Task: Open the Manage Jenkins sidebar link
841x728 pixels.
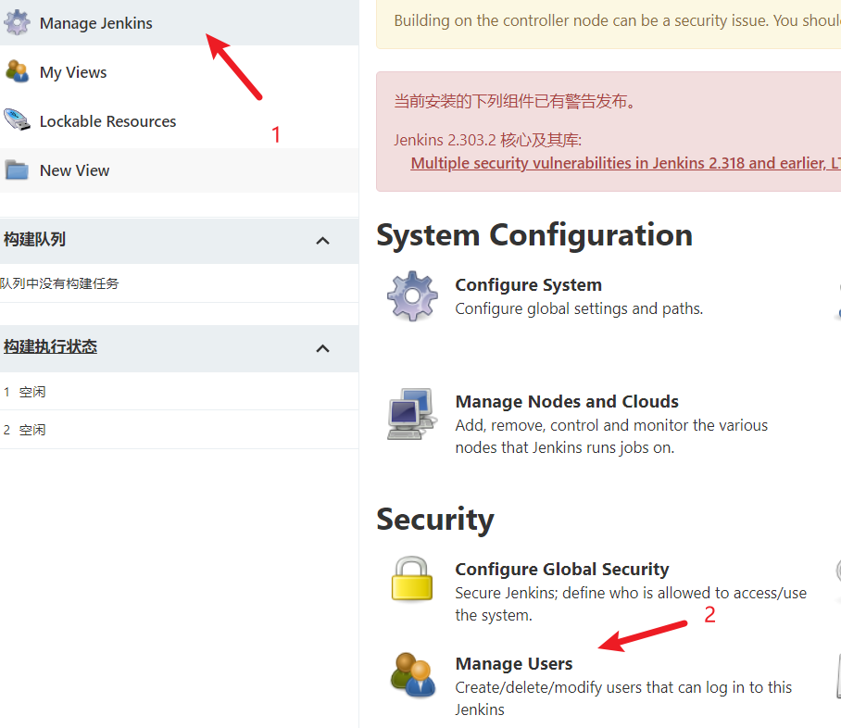Action: (x=96, y=23)
